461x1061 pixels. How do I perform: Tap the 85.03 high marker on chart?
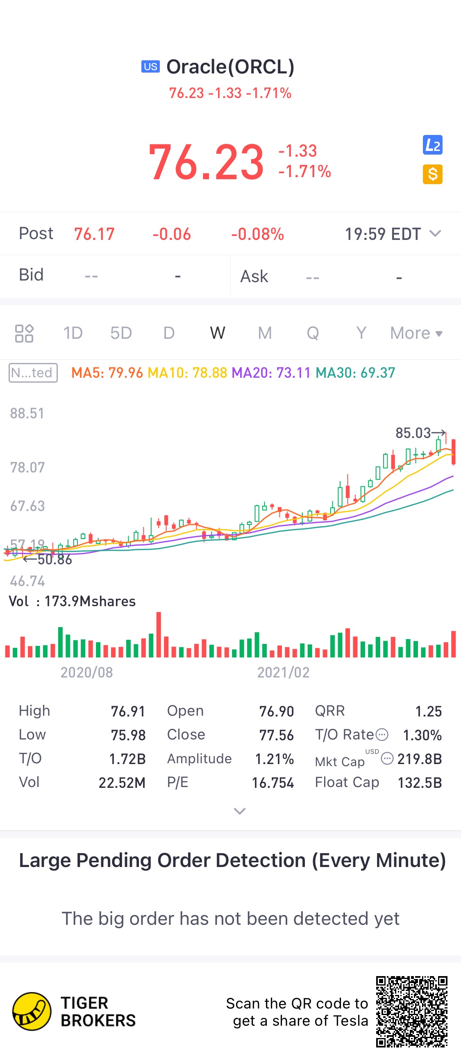pyautogui.click(x=420, y=433)
